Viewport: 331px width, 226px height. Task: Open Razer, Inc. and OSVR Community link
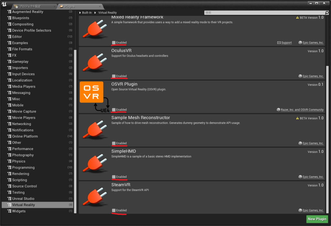tap(302, 110)
